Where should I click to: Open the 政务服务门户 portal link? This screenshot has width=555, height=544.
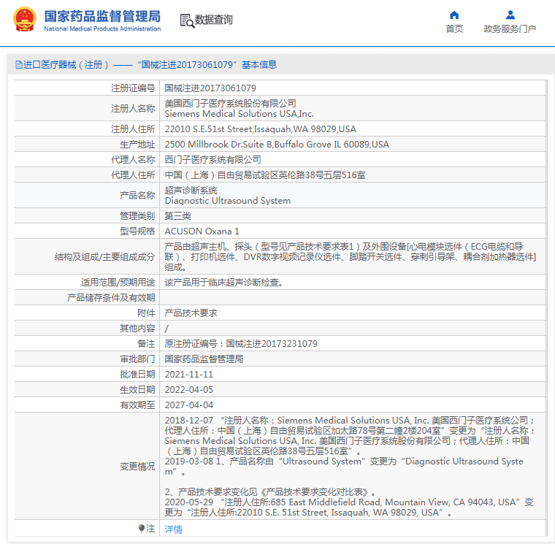[510, 29]
